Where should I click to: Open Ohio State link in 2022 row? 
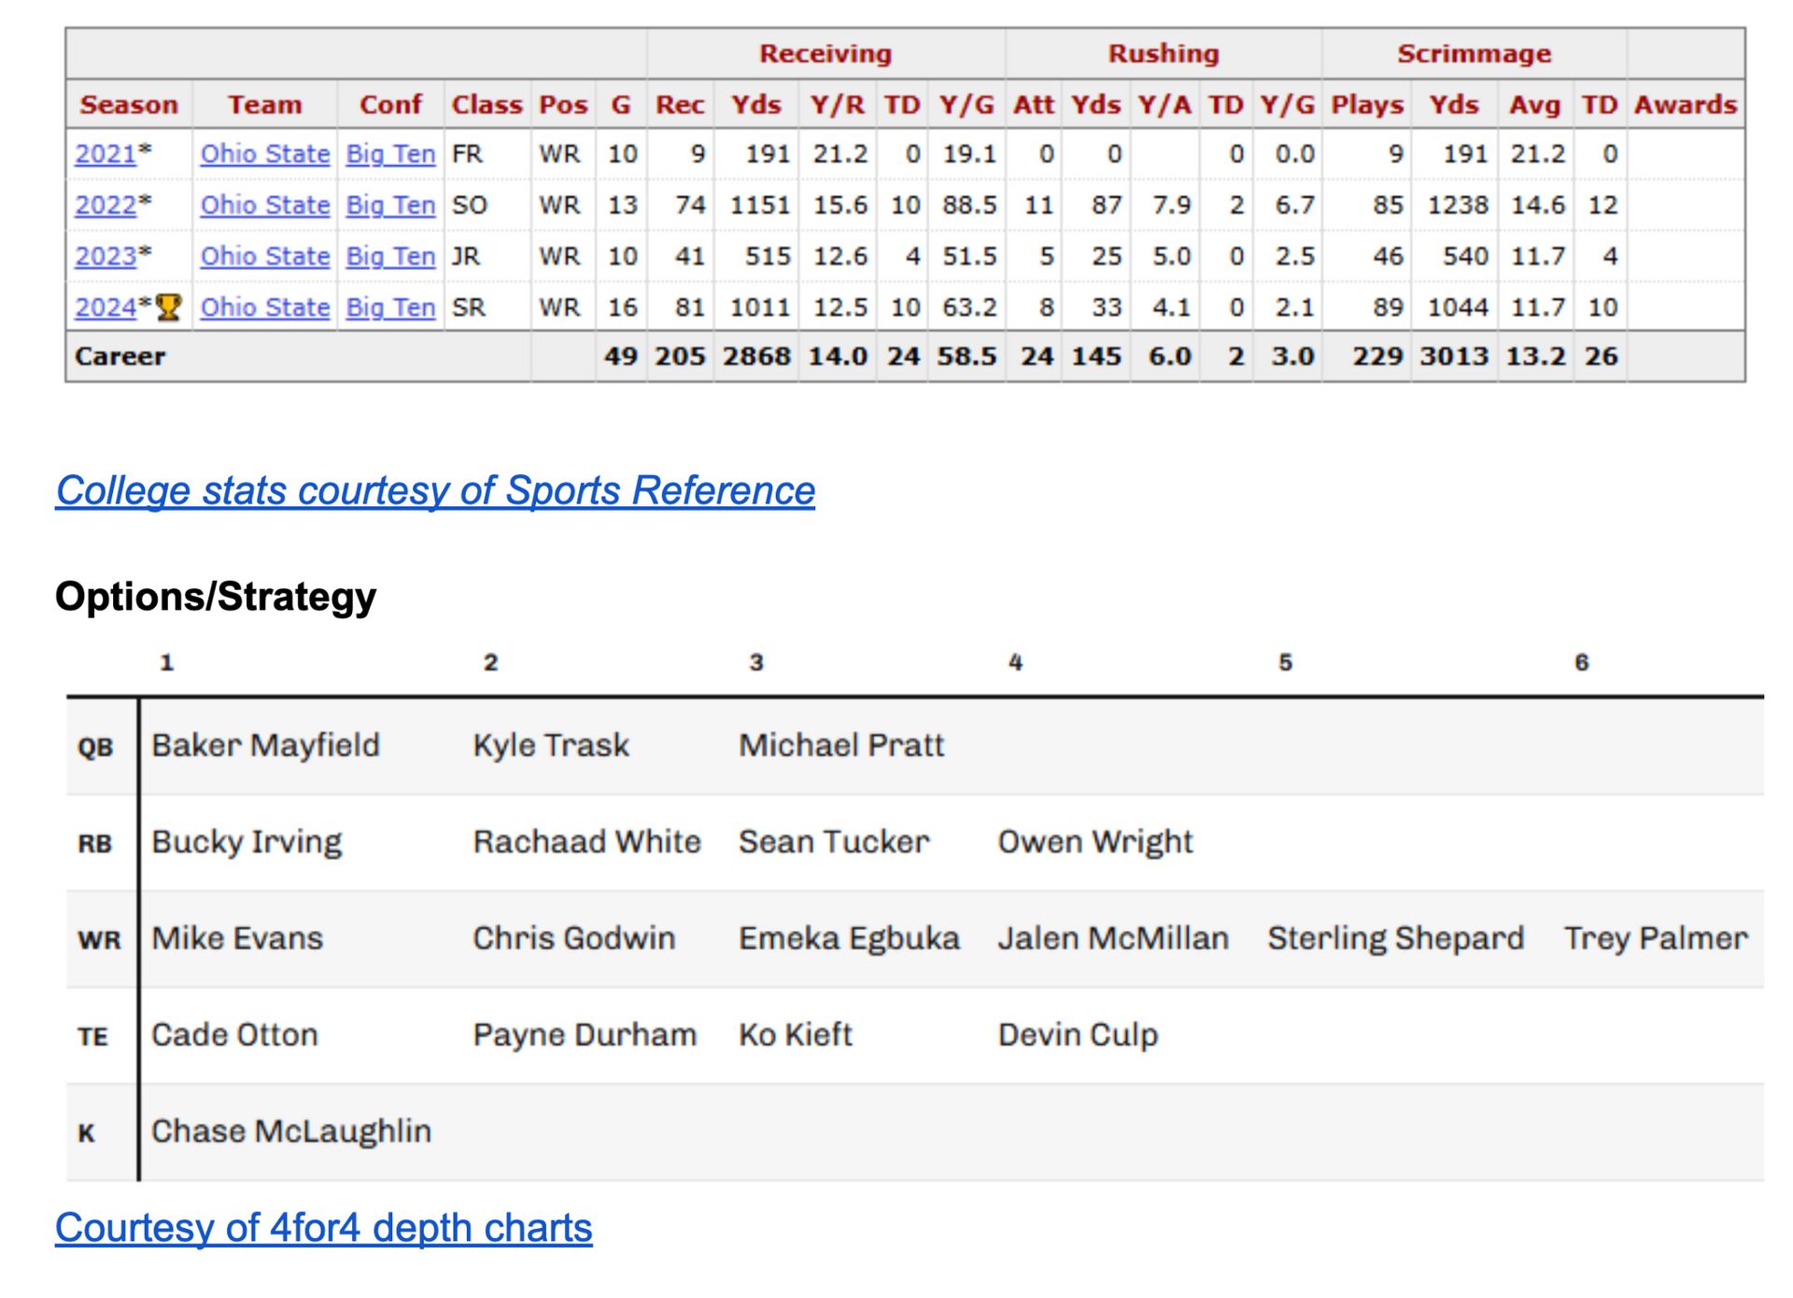[265, 205]
